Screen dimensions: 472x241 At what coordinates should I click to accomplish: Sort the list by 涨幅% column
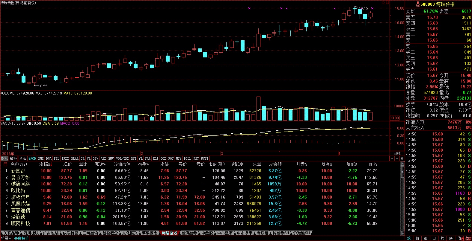click(x=45, y=164)
